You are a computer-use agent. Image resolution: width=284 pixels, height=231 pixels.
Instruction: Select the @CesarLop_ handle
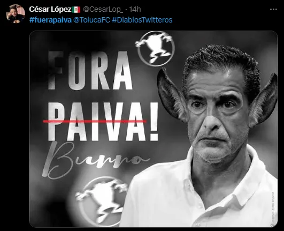[x=103, y=10]
